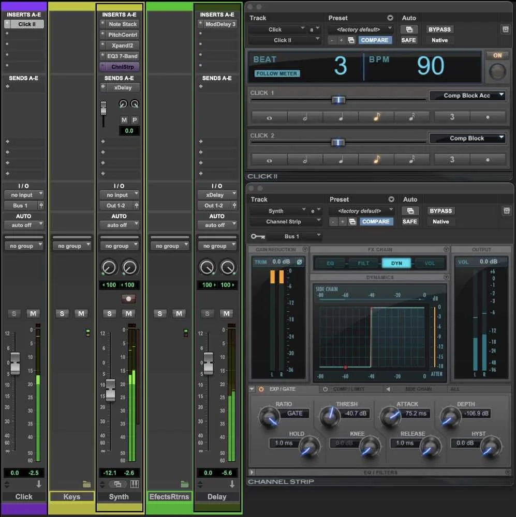Open the Synth track output window icon

pos(117,484)
